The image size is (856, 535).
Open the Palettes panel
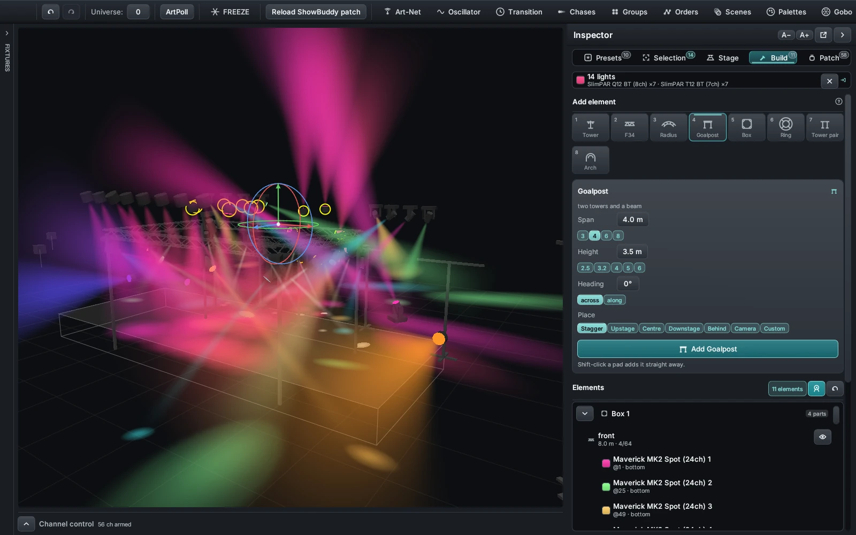coord(786,12)
